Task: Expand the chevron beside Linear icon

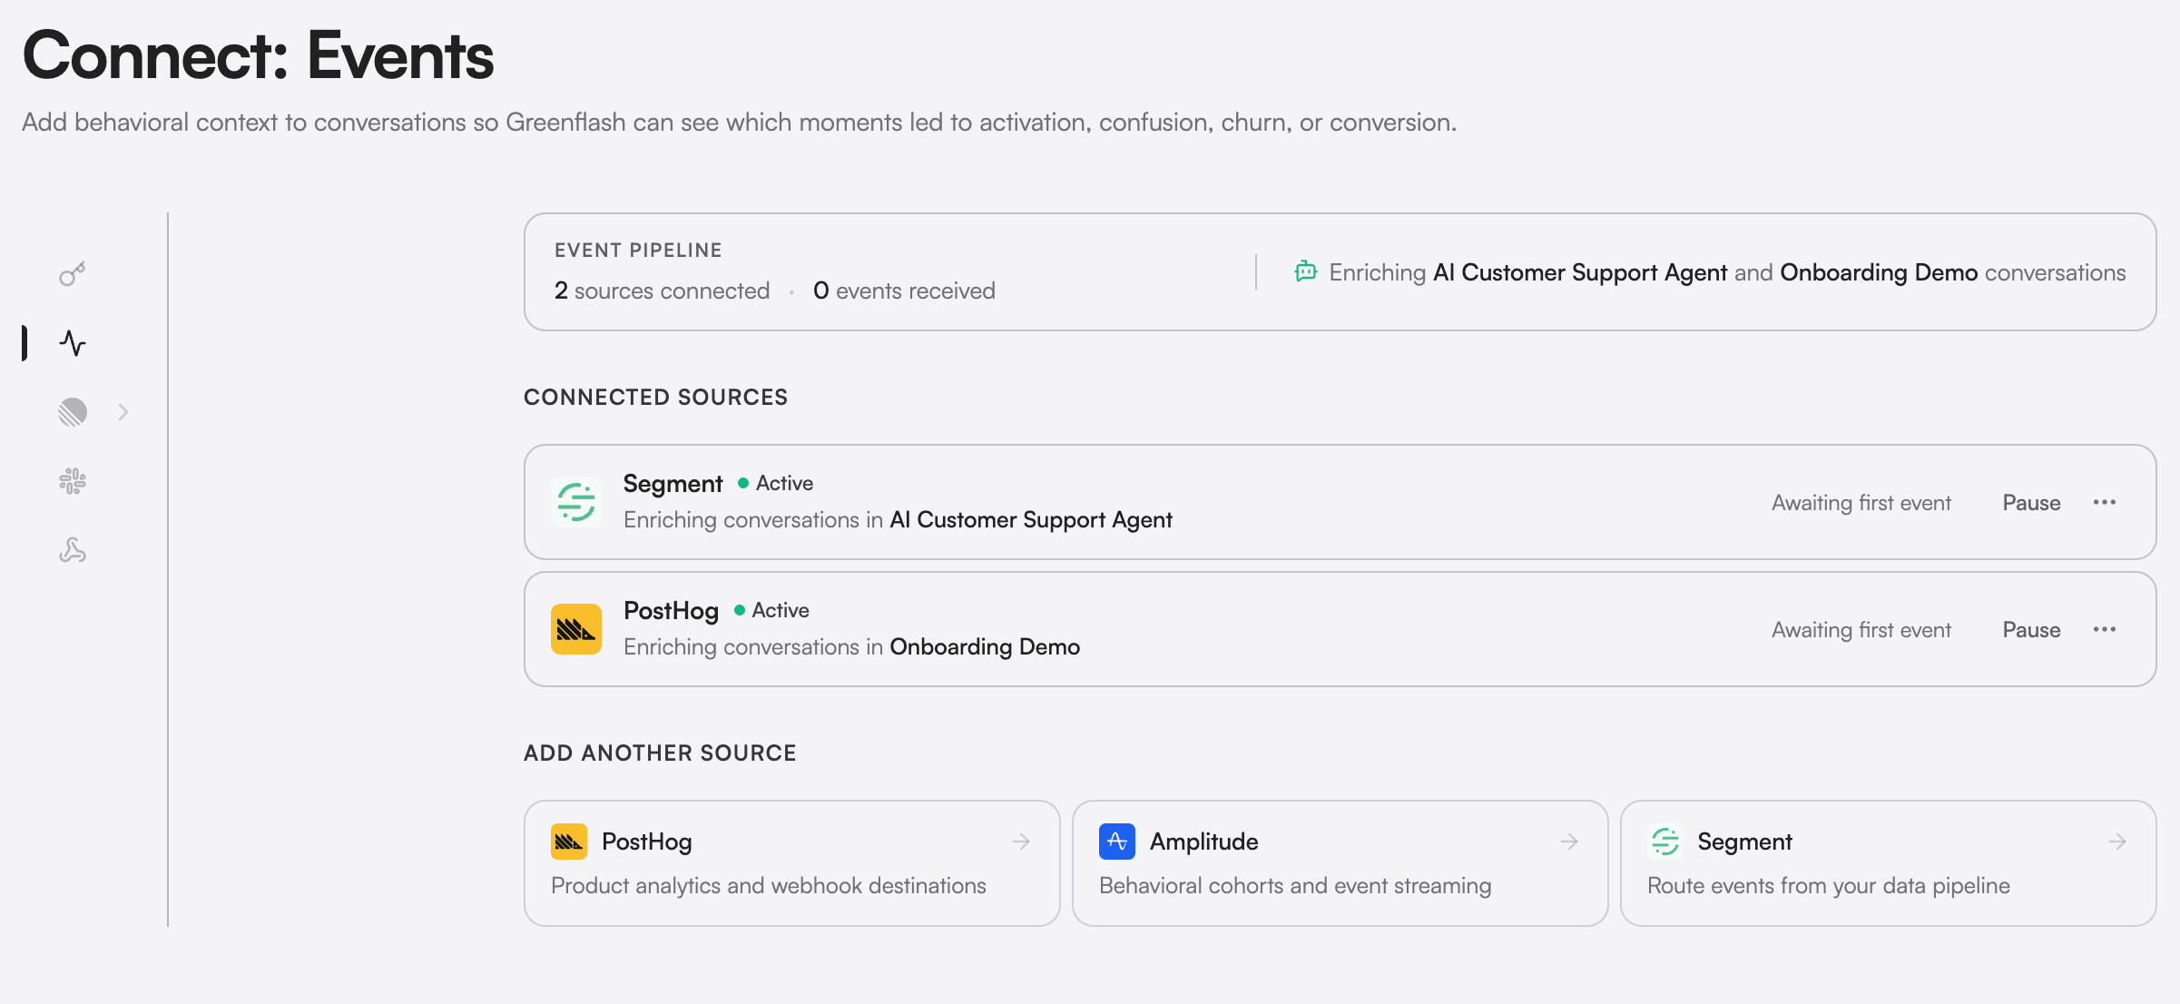Action: click(x=123, y=412)
